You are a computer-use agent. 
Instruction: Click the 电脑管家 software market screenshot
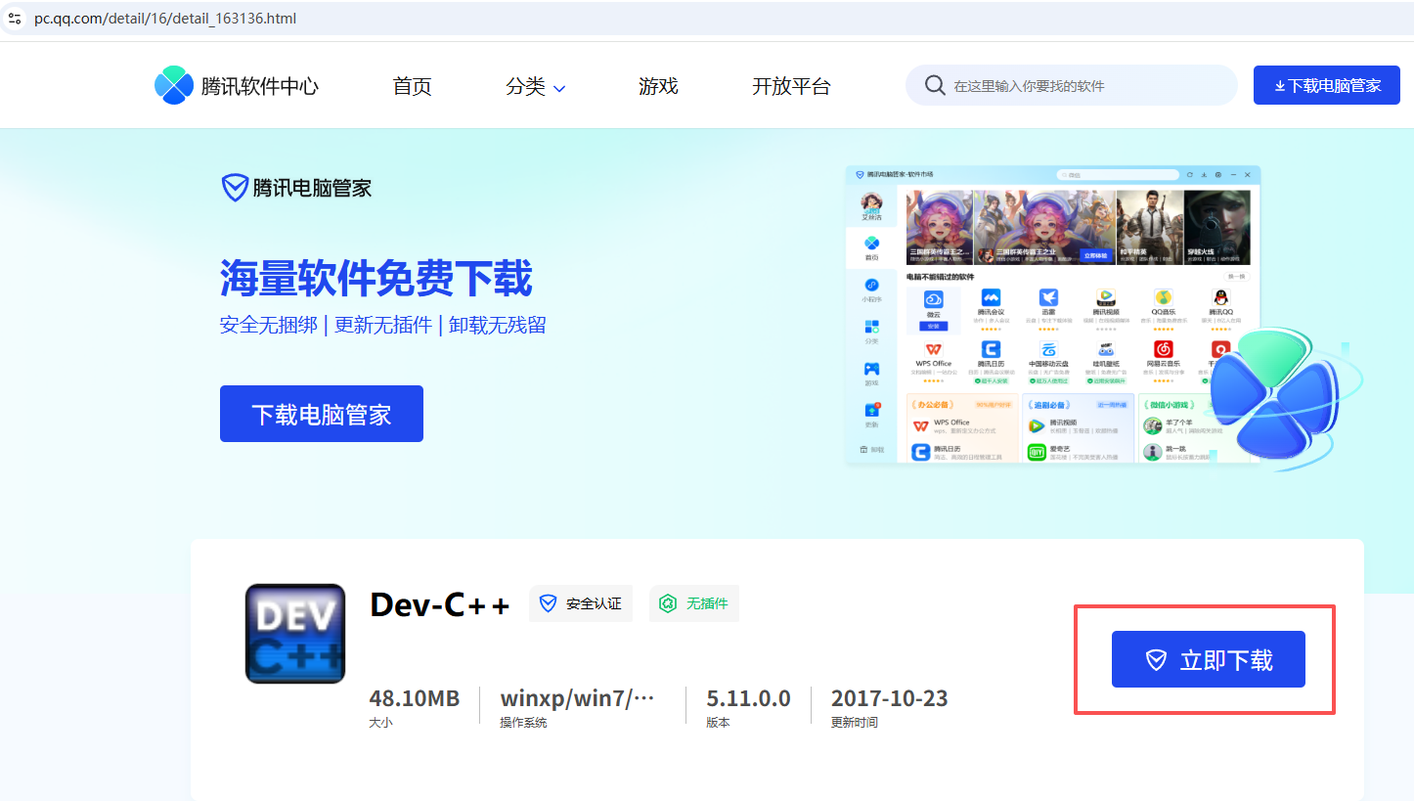(1053, 314)
